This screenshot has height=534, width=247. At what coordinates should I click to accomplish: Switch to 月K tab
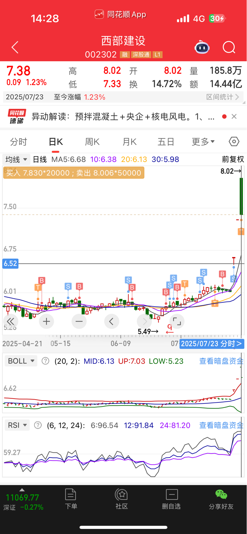(x=129, y=141)
